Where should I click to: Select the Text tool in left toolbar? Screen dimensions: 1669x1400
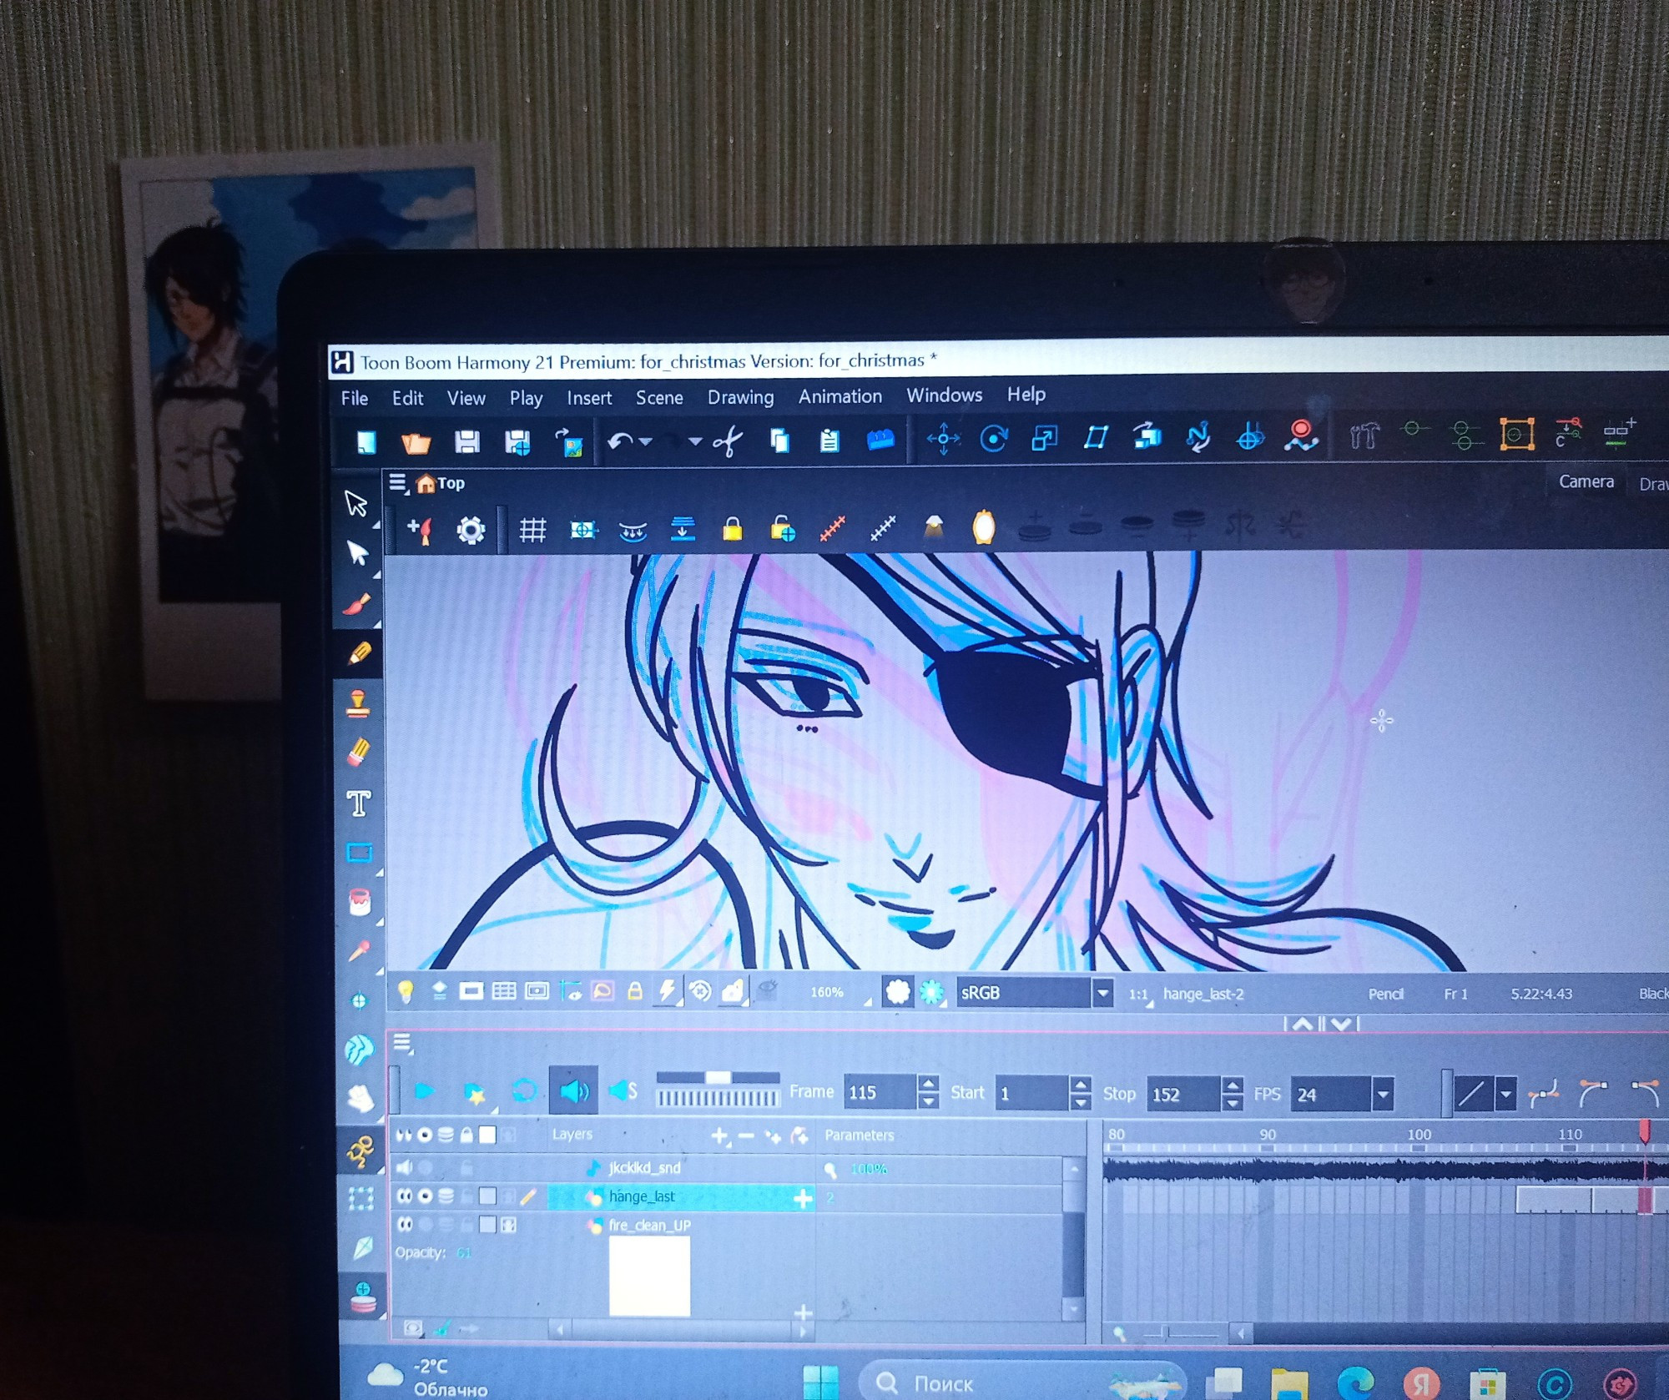point(359,803)
